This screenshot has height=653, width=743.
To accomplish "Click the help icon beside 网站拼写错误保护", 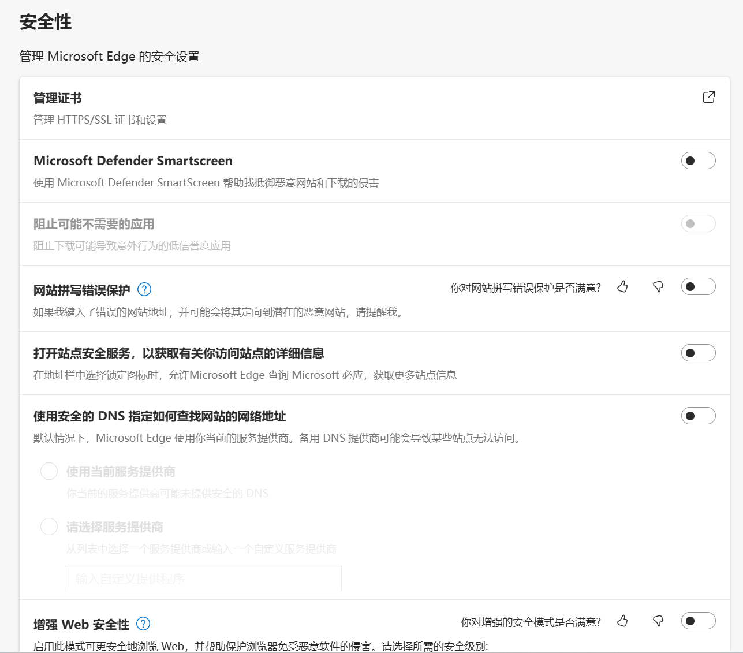I will 144,289.
